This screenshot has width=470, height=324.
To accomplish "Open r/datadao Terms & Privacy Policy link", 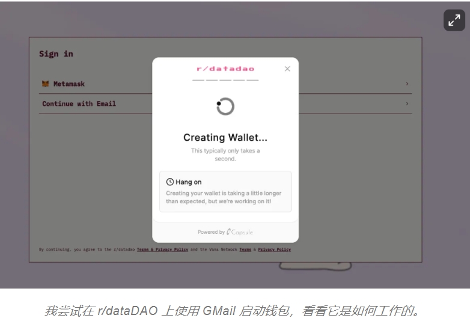I will (162, 249).
